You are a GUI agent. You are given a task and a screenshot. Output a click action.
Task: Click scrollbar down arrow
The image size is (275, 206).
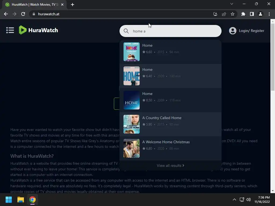click(273, 191)
